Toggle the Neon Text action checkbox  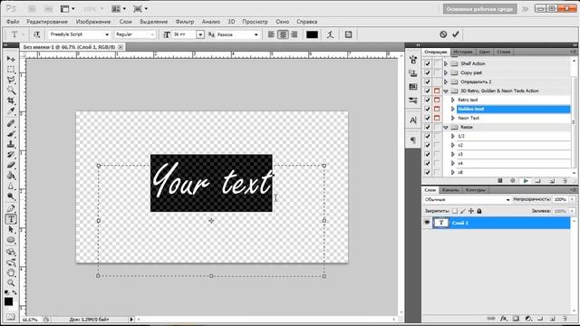pyautogui.click(x=428, y=118)
